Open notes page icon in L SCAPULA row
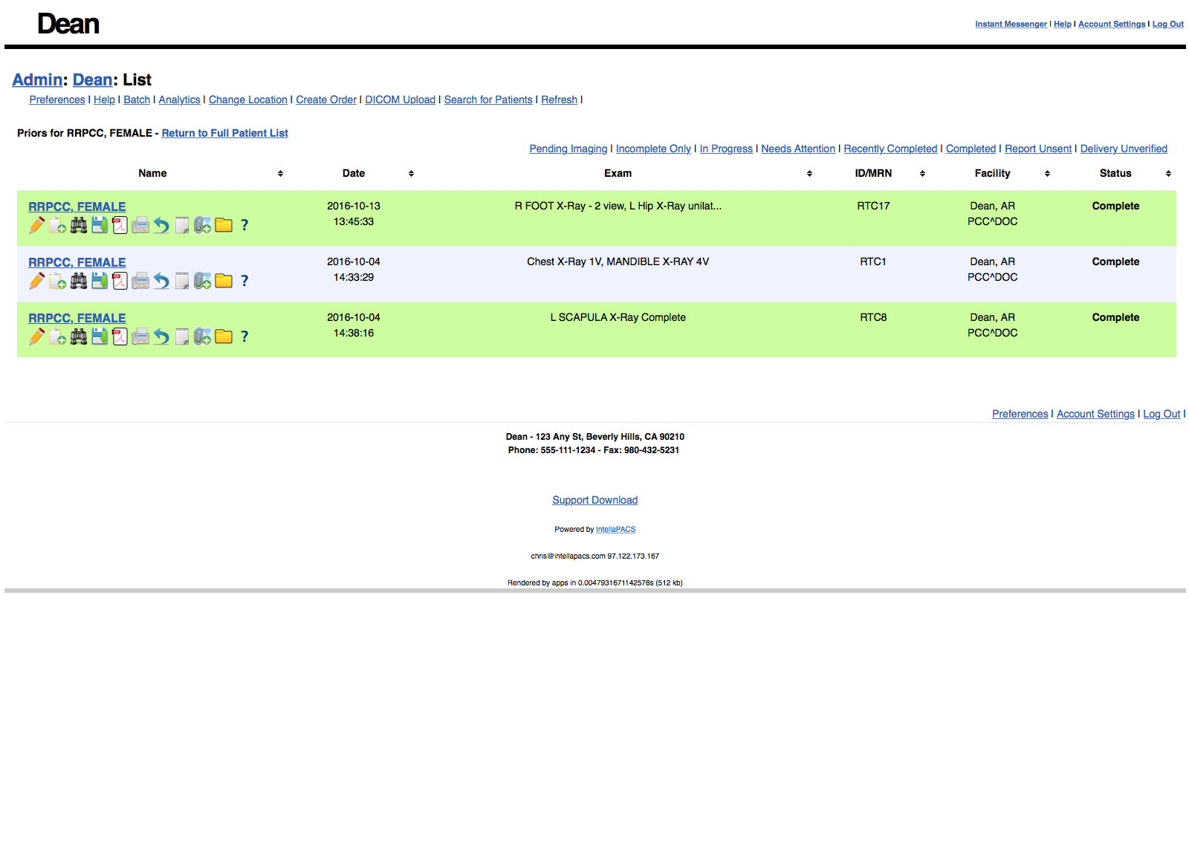 pyautogui.click(x=182, y=337)
